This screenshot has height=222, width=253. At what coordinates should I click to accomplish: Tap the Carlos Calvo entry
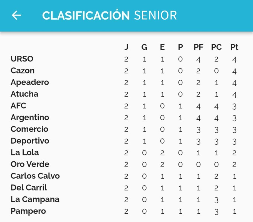(x=35, y=176)
